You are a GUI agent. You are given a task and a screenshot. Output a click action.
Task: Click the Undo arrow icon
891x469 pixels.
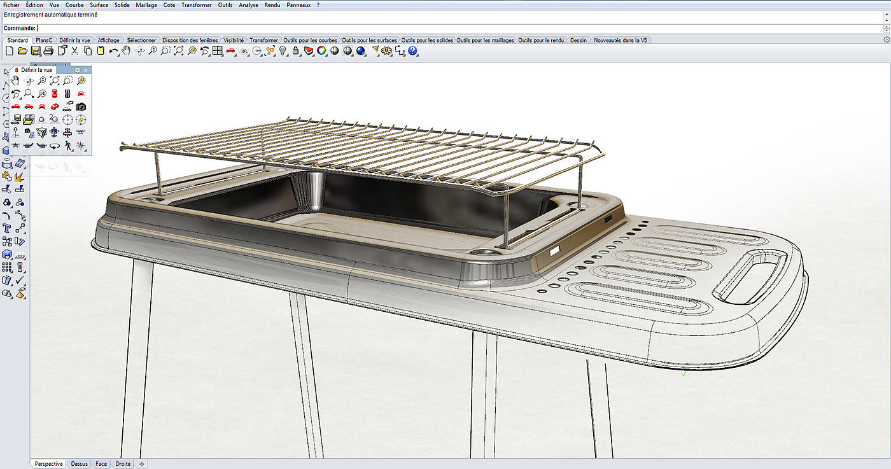coord(113,51)
